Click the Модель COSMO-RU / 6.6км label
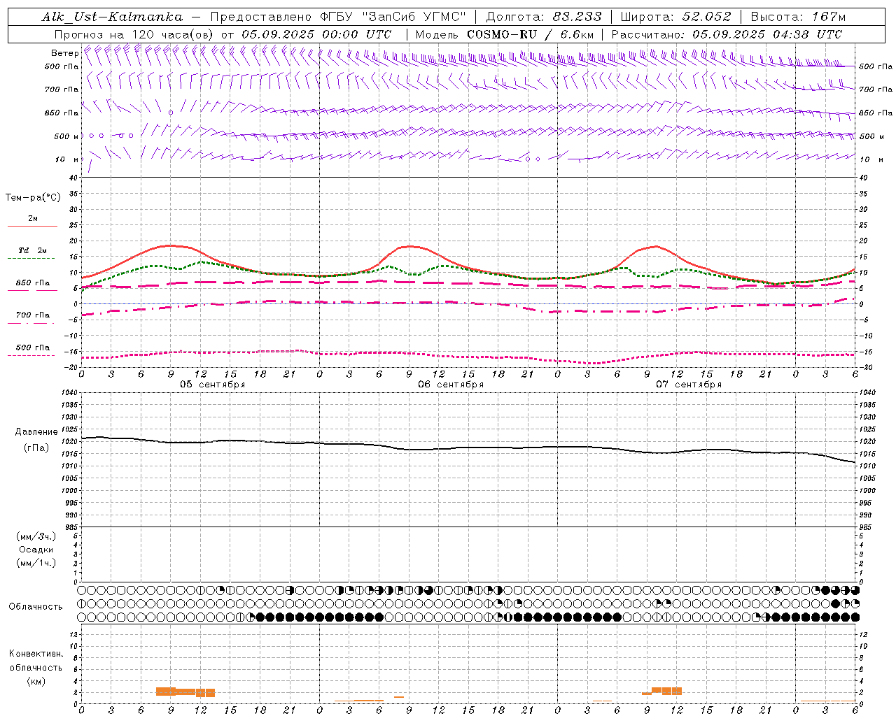 click(505, 34)
